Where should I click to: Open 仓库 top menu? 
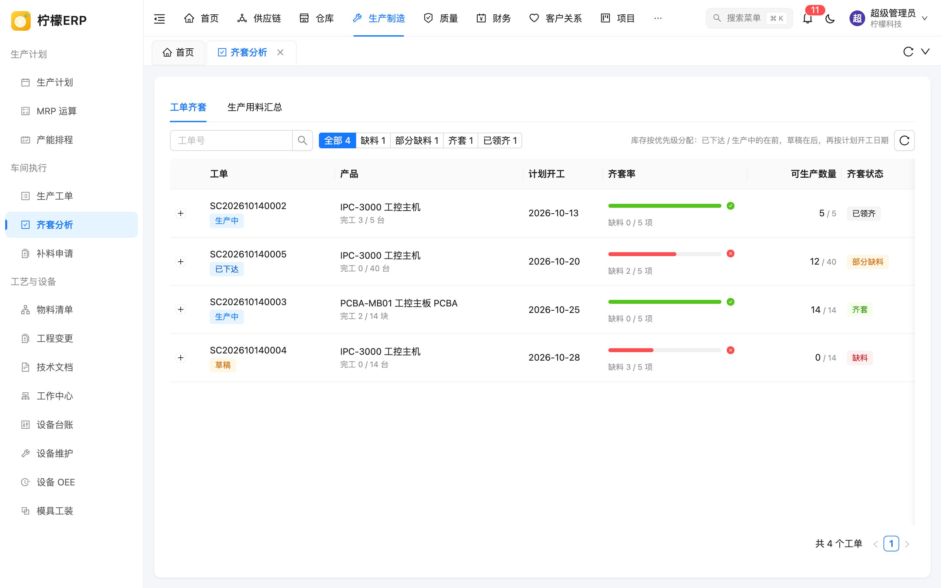[317, 18]
